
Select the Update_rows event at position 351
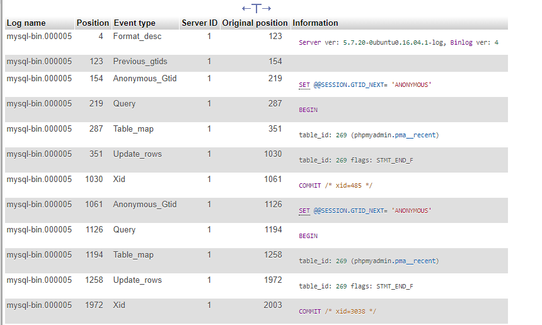click(137, 154)
